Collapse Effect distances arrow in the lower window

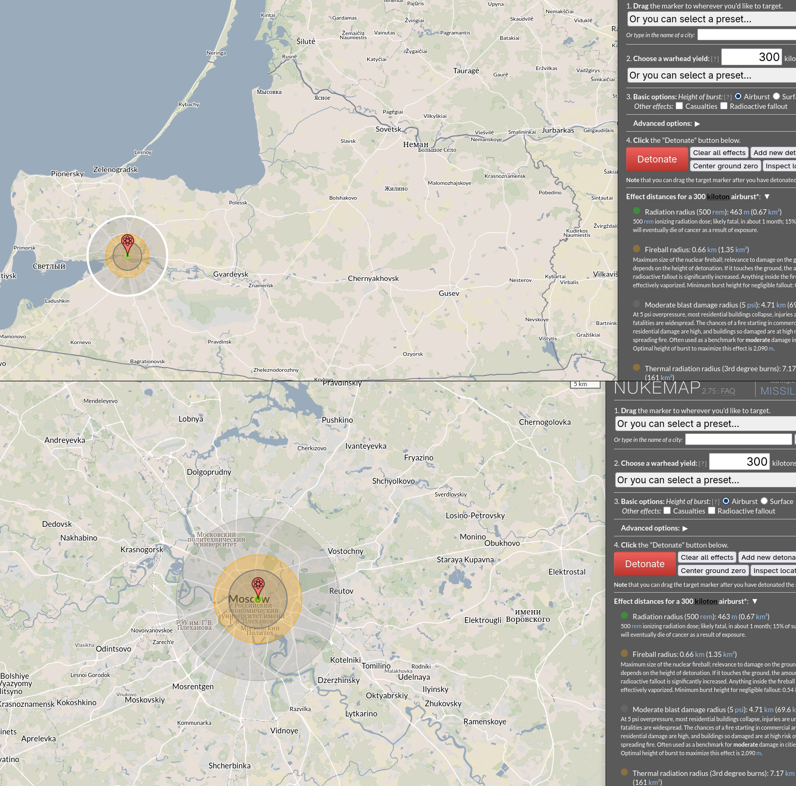pyautogui.click(x=755, y=601)
